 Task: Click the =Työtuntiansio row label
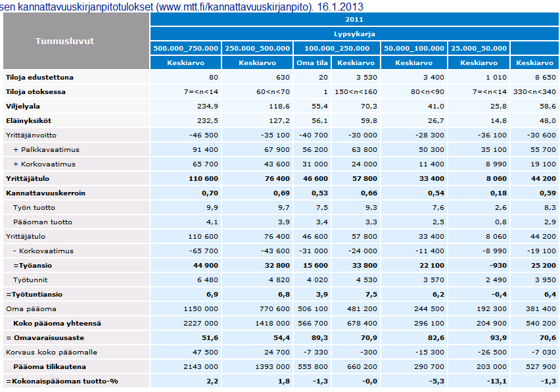(x=34, y=295)
